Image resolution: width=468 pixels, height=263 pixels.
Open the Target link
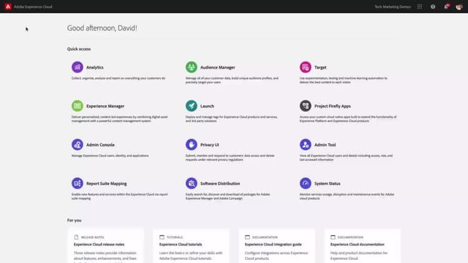point(320,67)
